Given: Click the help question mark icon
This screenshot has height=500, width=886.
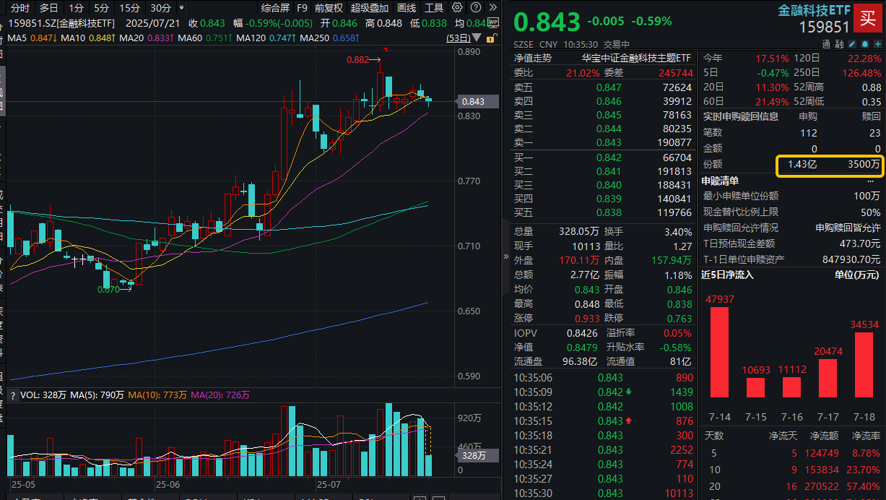Looking at the screenshot, I should pyautogui.click(x=474, y=8).
